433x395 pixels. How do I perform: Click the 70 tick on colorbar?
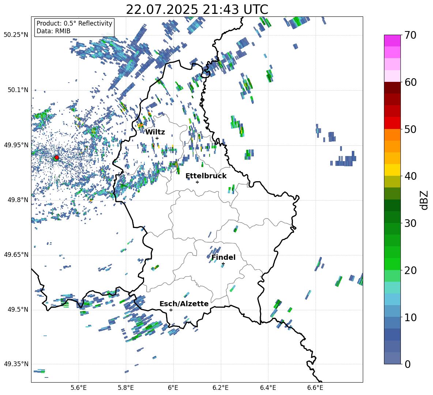[x=410, y=35]
